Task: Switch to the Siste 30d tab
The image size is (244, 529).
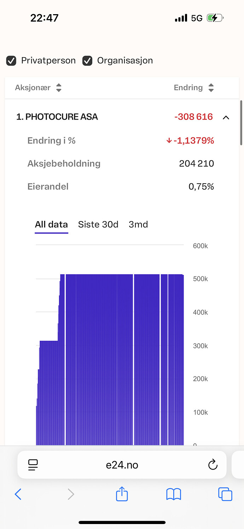Action: pyautogui.click(x=98, y=224)
